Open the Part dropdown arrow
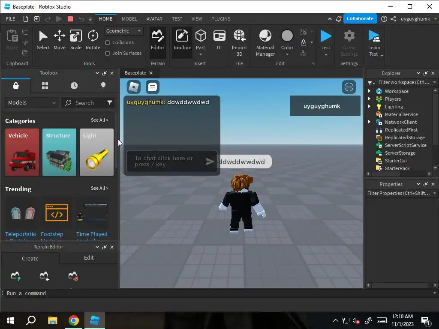The image size is (439, 329). coord(201,54)
